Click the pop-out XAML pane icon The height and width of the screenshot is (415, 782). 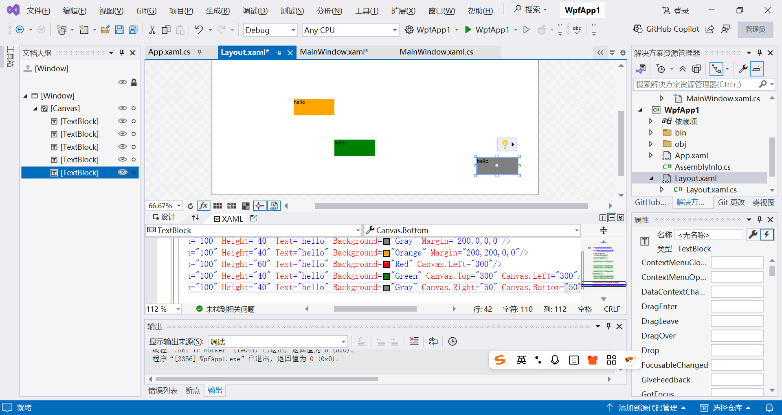pos(254,218)
